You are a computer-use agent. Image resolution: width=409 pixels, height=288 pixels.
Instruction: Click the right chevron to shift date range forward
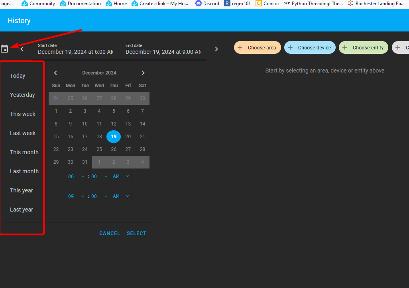[216, 48]
